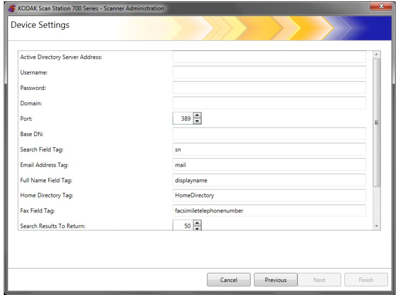The width and height of the screenshot is (397, 295).
Task: Increase Search Results To Return value
Action: coord(197,223)
